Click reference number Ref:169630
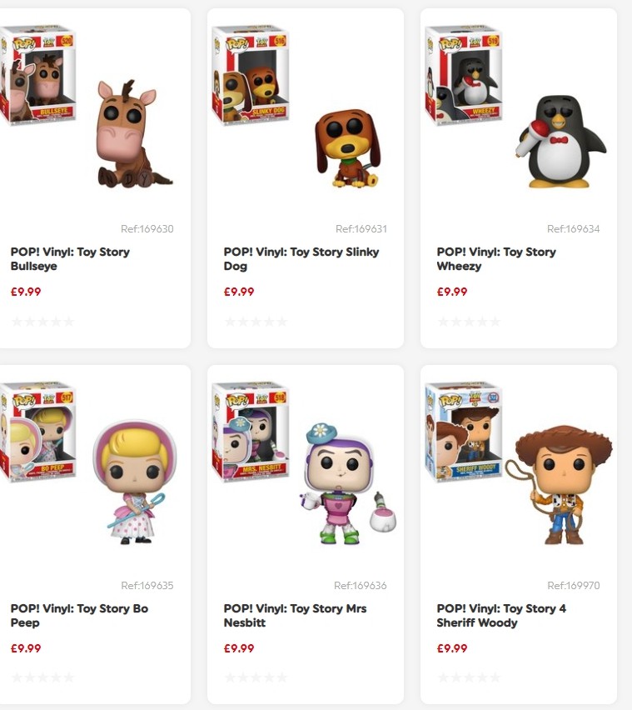Image resolution: width=632 pixels, height=710 pixels. click(x=148, y=227)
